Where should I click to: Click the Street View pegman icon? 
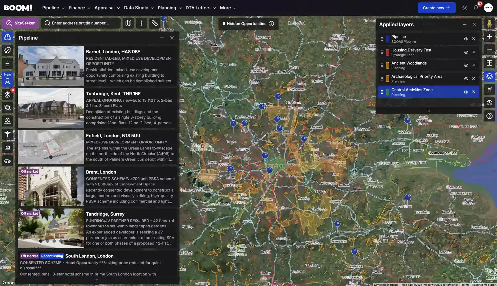[489, 23]
